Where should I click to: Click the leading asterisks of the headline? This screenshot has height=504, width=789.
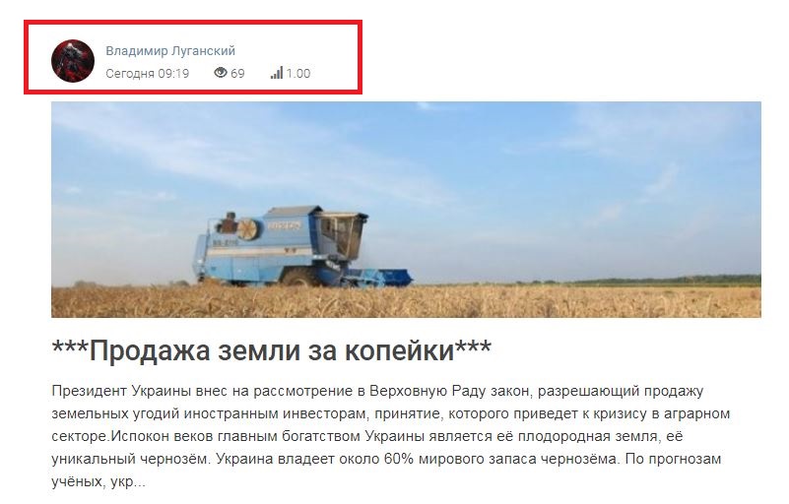point(71,347)
